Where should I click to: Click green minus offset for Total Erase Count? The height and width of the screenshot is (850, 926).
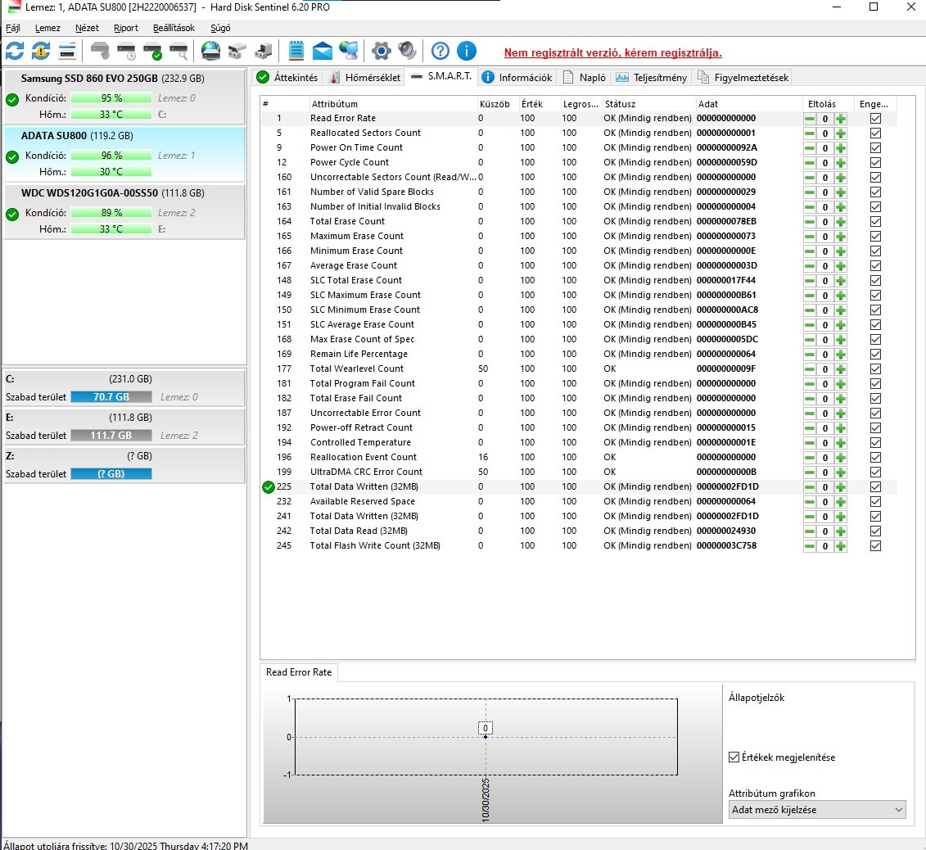810,222
